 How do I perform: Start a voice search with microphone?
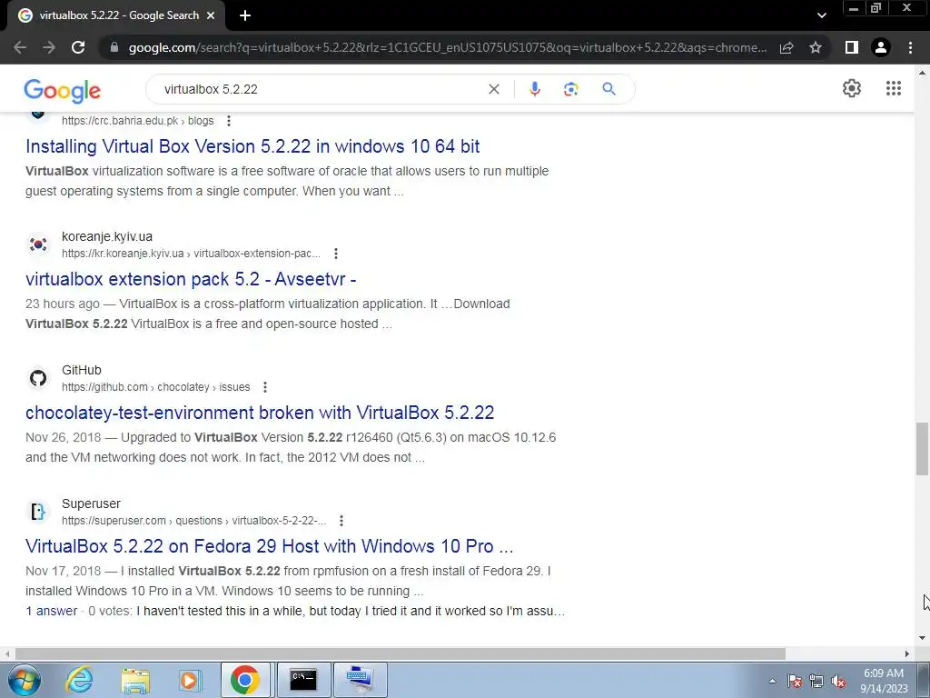[x=534, y=89]
